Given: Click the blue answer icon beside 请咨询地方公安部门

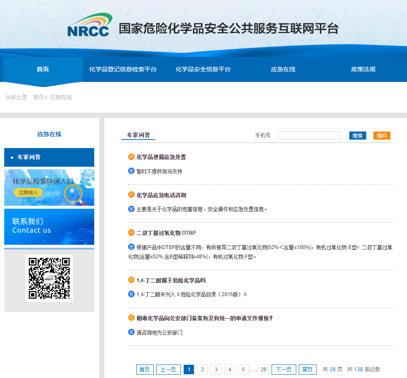Looking at the screenshot, I should click(131, 332).
